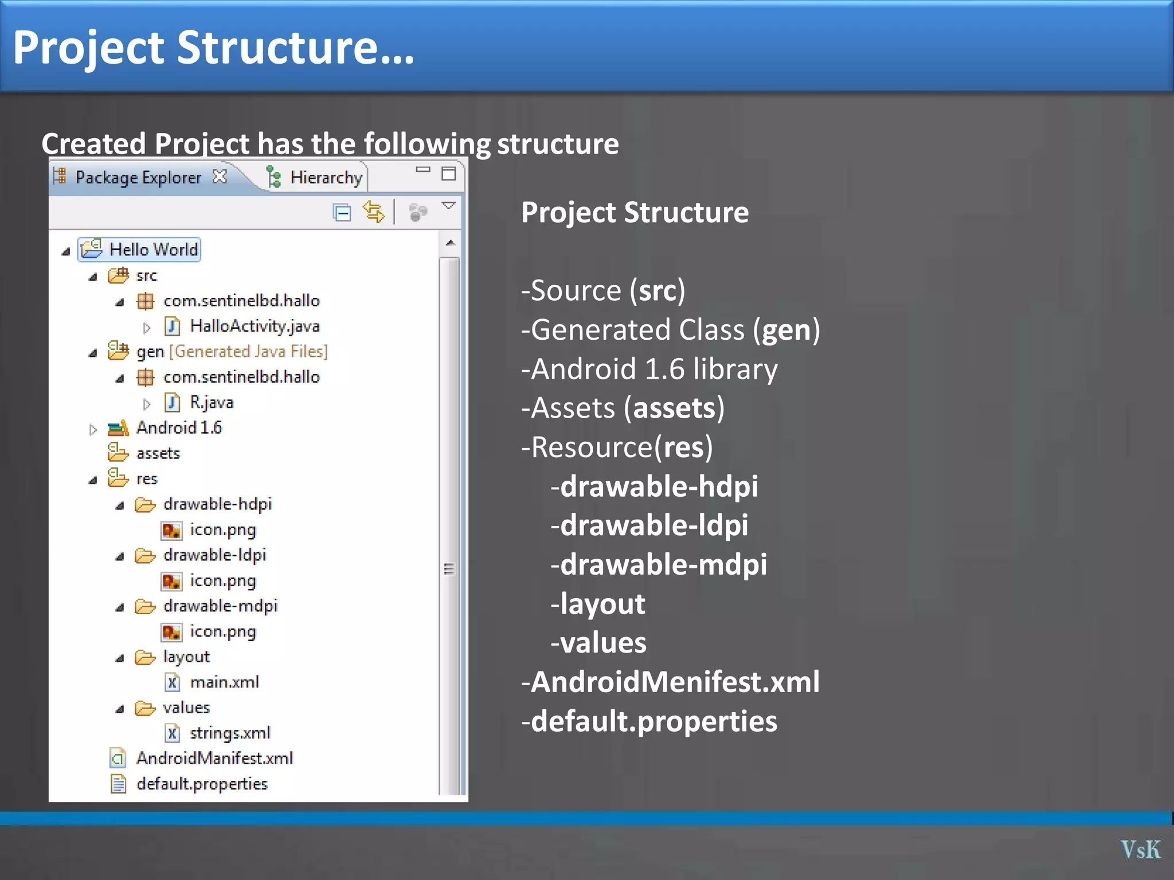Click the layout folder icon

pos(145,657)
